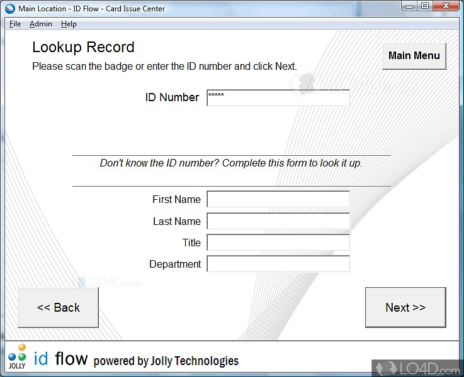Open the File menu

pyautogui.click(x=15, y=24)
